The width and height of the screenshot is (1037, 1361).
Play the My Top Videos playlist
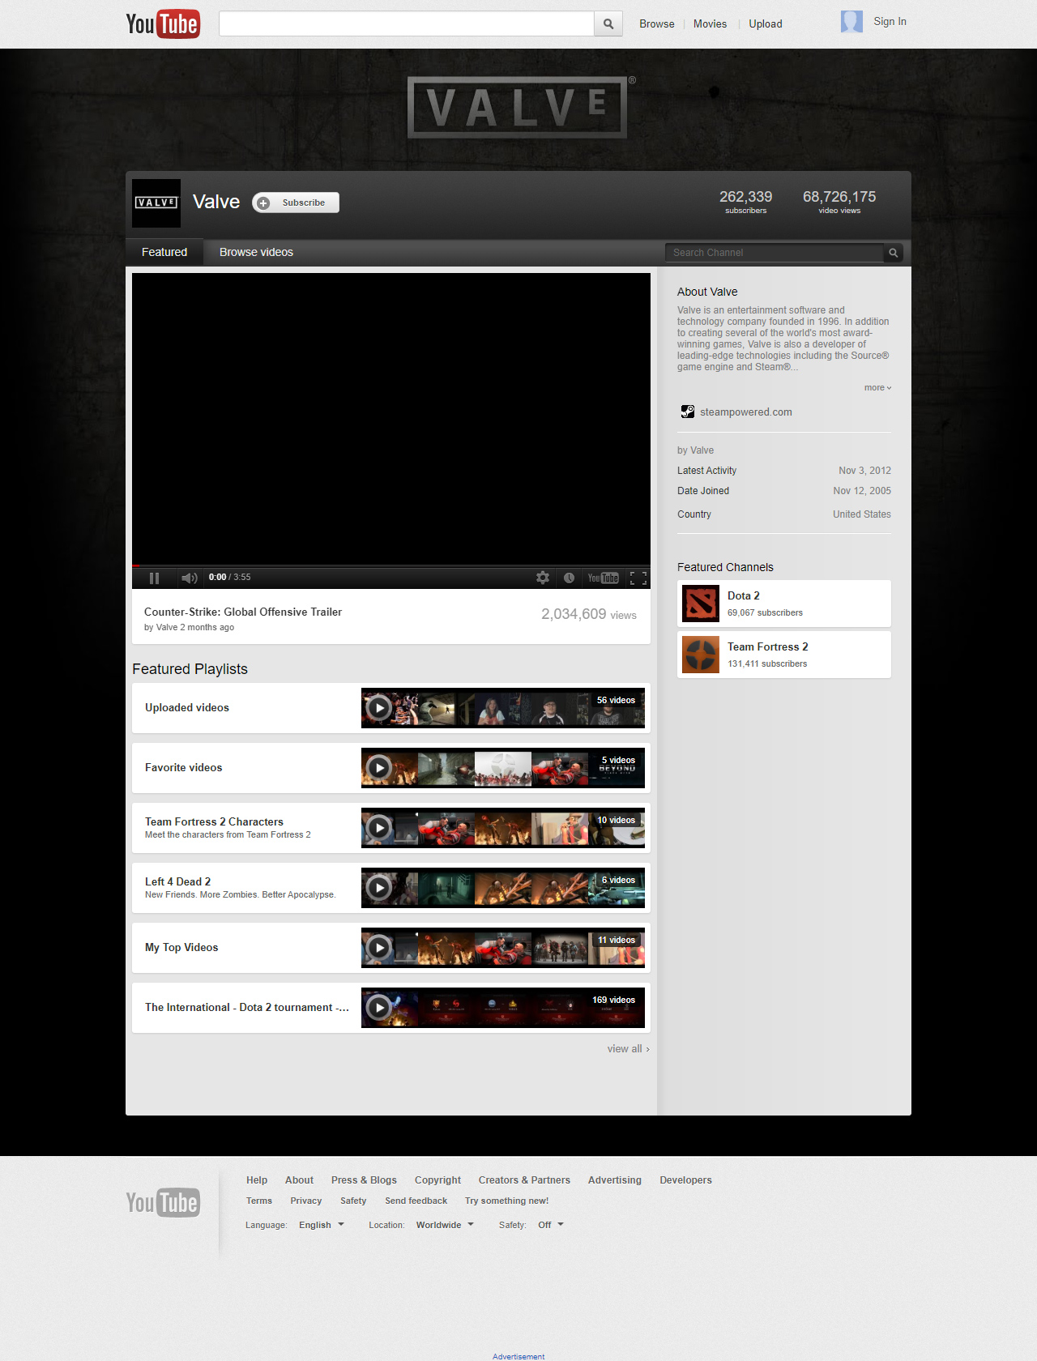coord(378,948)
